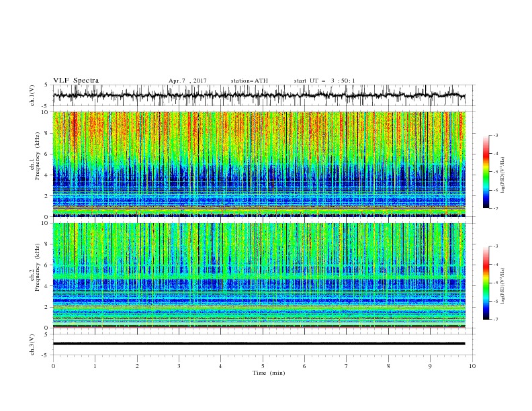Click the '-6' tick on the ch.2 colorbar
Screen dimensions: 532x411
(496, 301)
